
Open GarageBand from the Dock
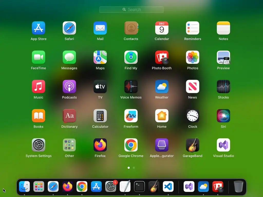[154, 186]
